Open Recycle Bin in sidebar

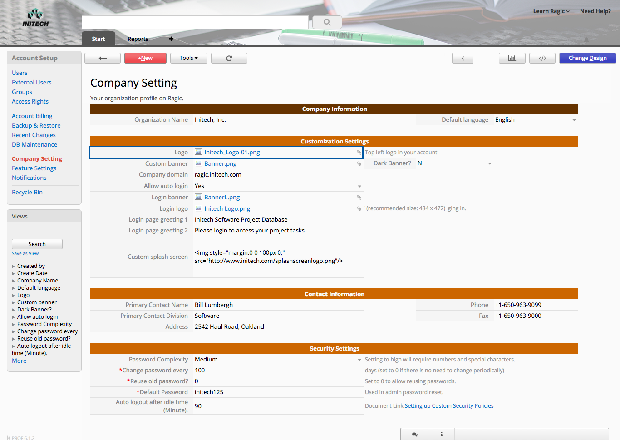27,192
